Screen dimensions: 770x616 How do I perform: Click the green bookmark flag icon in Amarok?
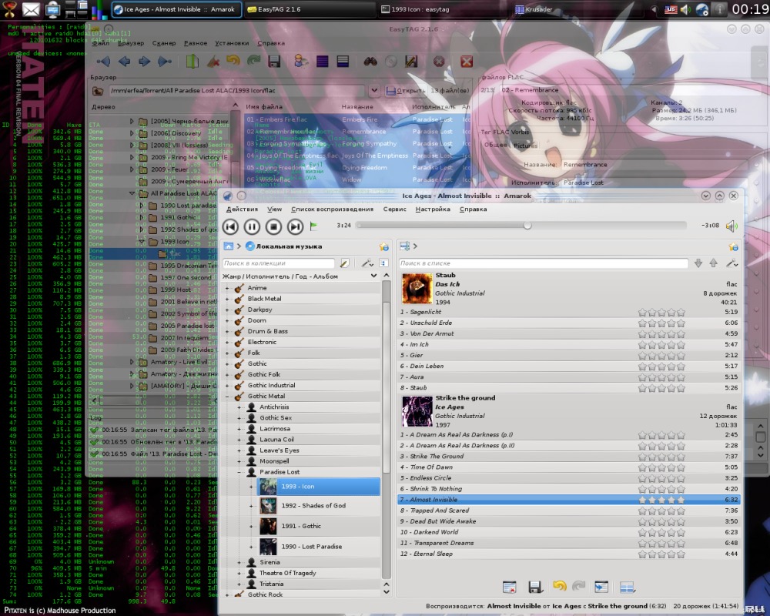(313, 226)
